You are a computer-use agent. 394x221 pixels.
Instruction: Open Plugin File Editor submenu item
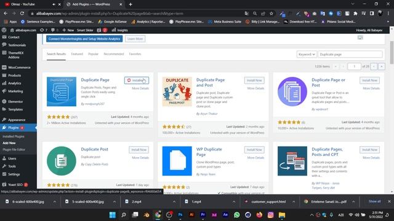click(14, 150)
